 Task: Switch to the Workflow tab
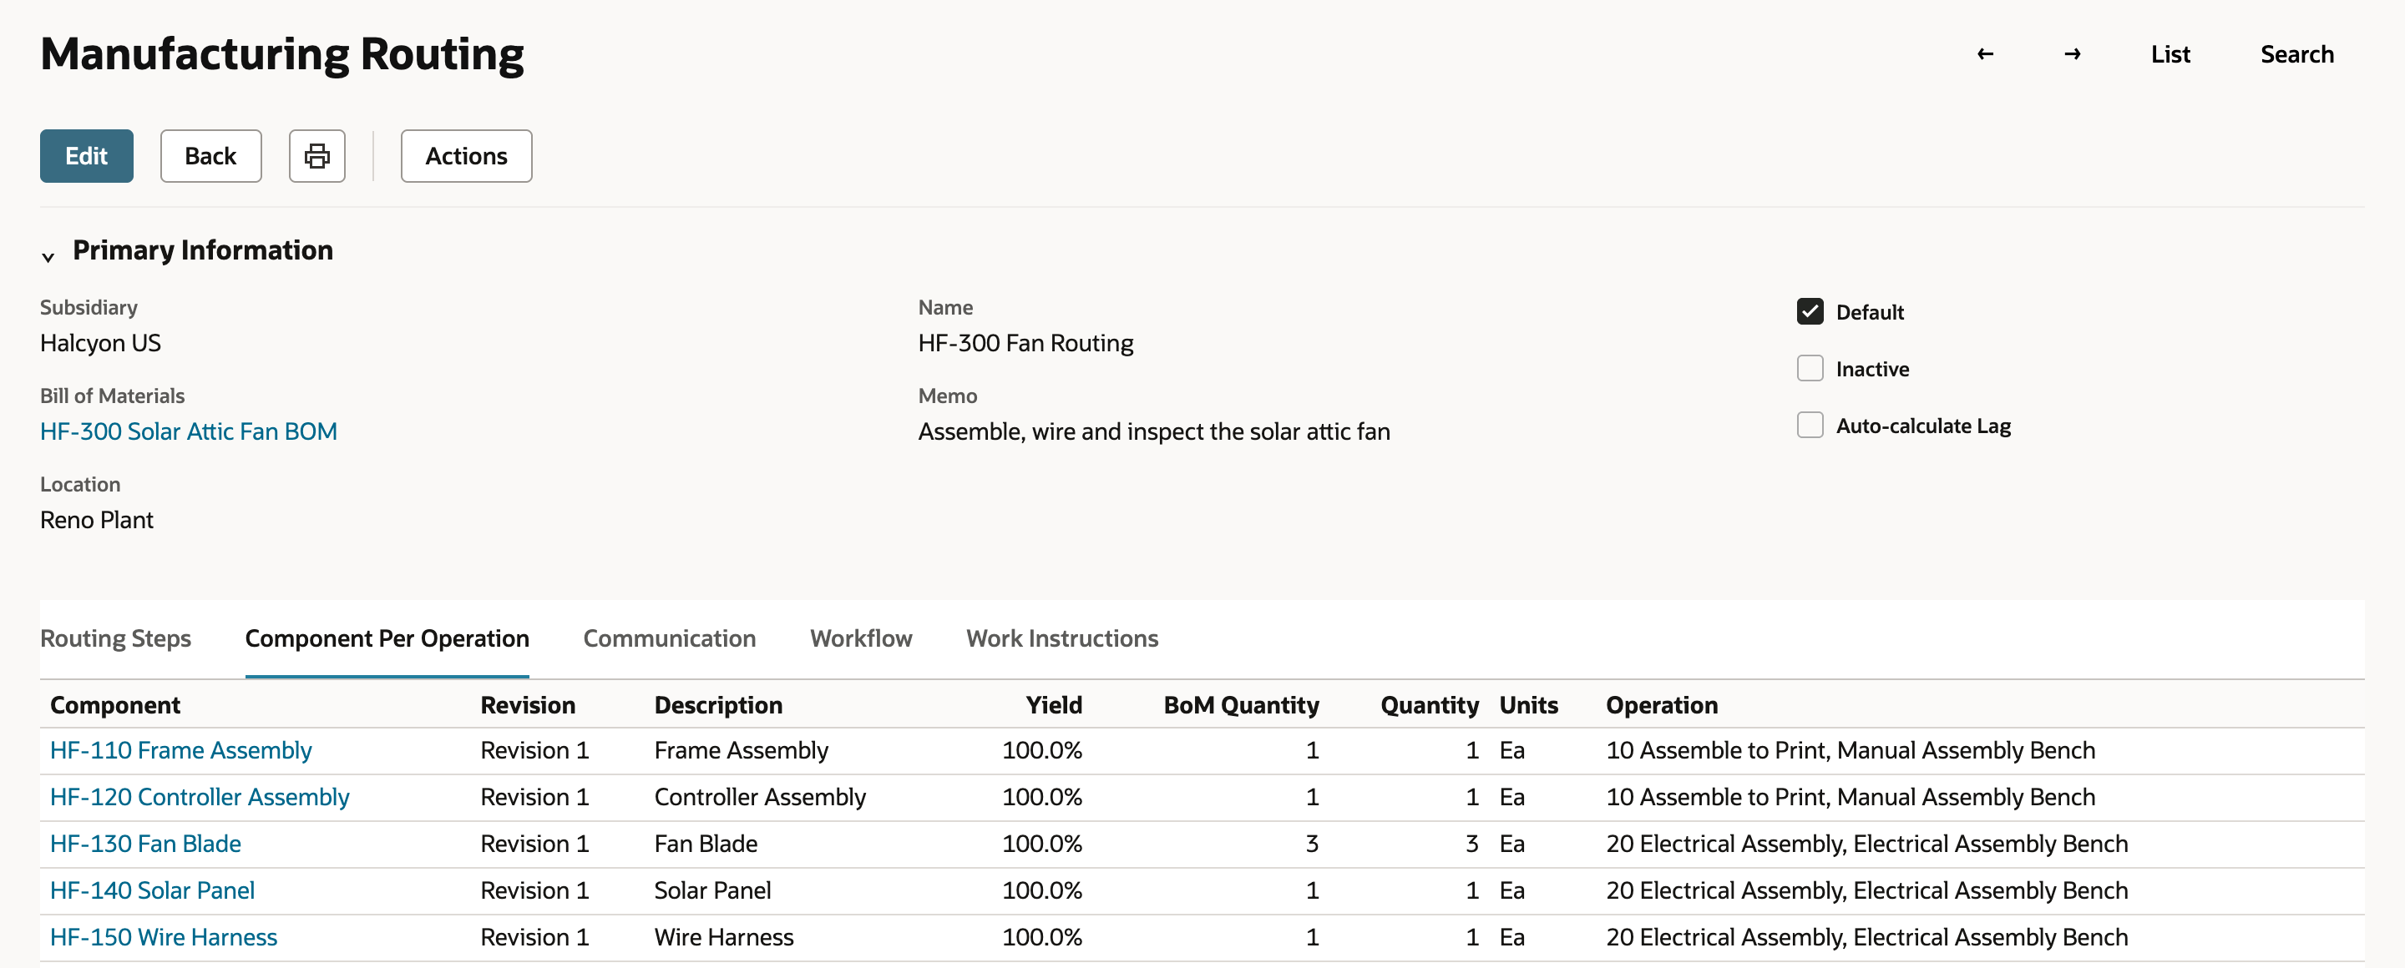point(860,639)
